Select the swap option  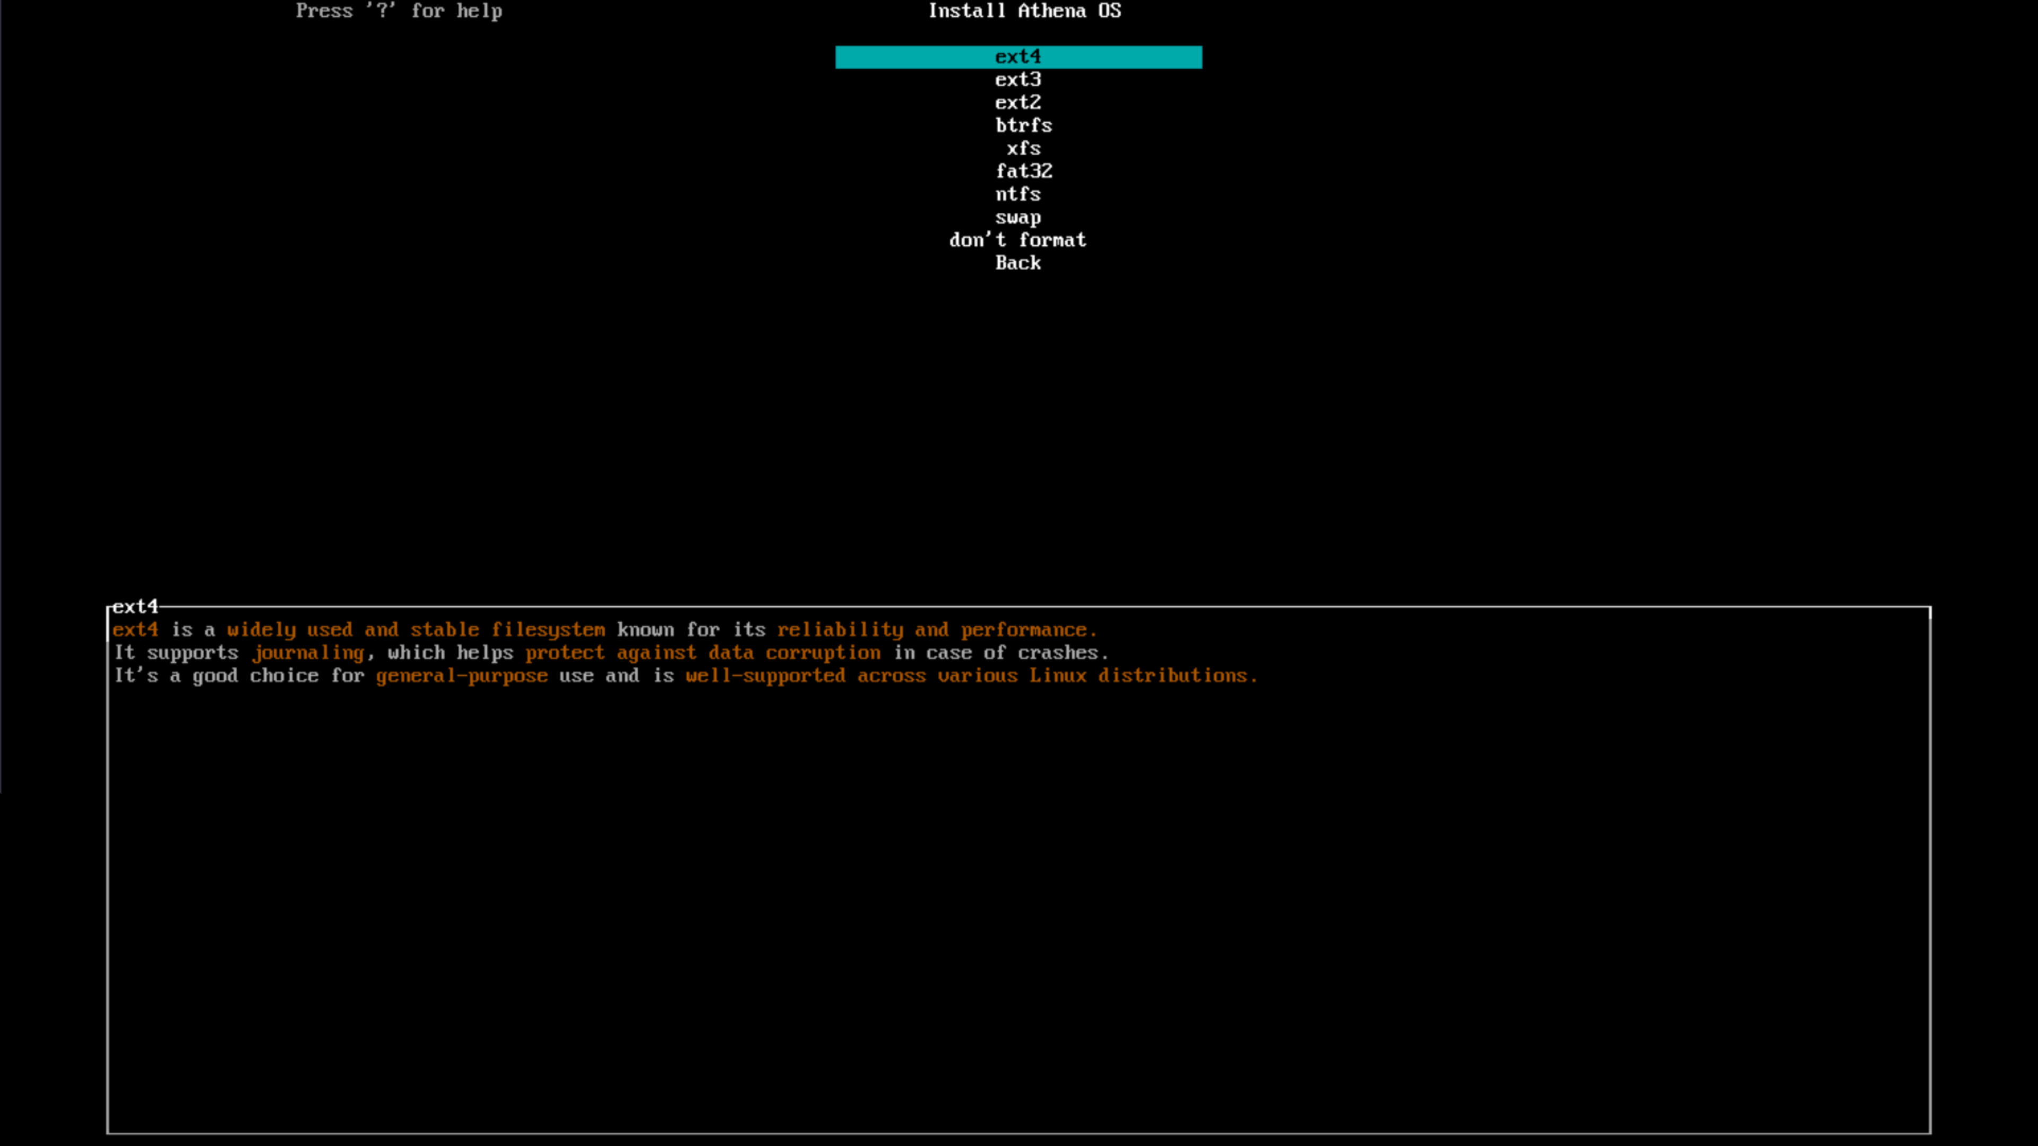point(1018,218)
